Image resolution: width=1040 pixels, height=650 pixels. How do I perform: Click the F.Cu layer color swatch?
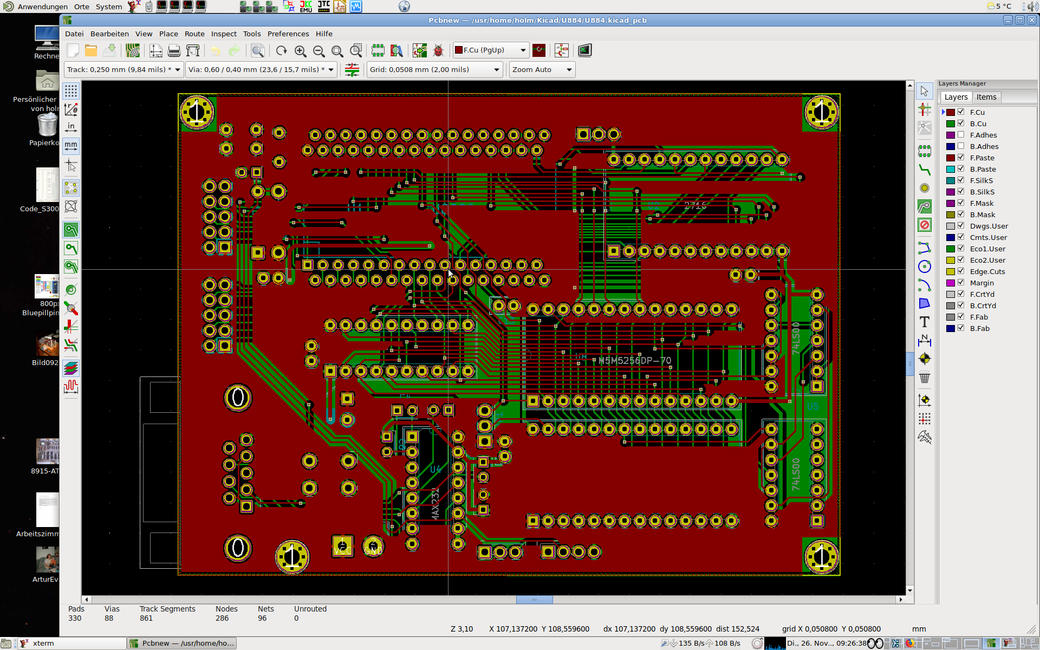point(951,112)
